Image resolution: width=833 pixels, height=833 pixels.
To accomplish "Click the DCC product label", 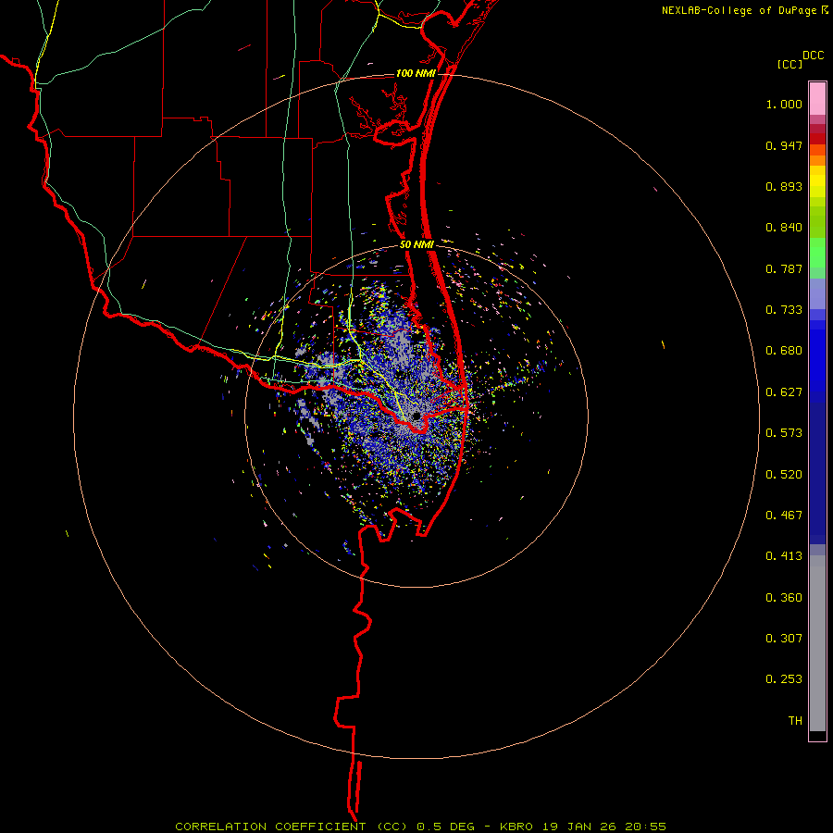I will (x=813, y=56).
